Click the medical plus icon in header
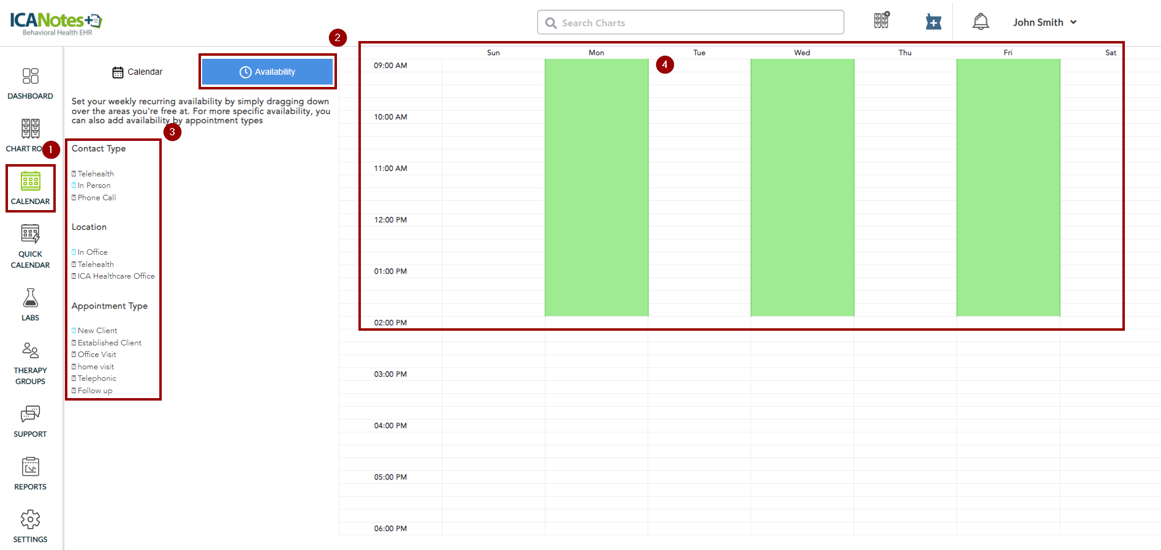The height and width of the screenshot is (550, 1161). [x=933, y=22]
